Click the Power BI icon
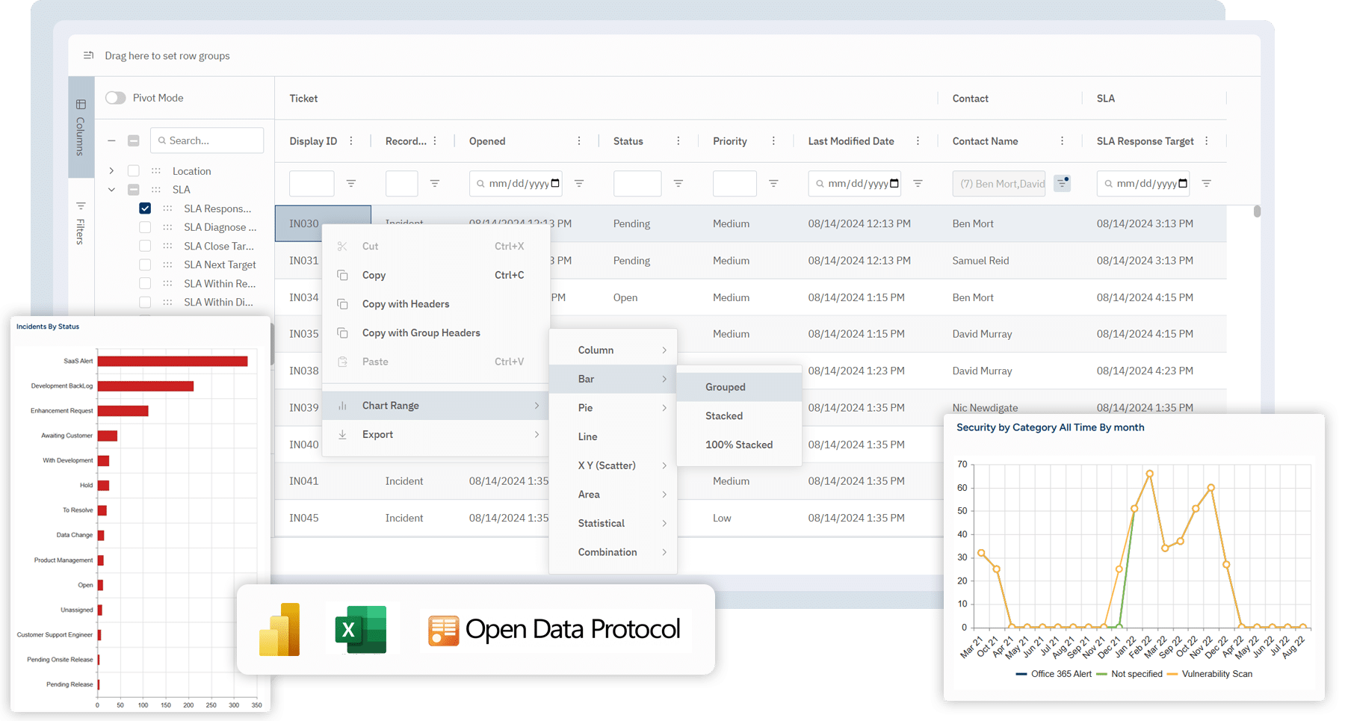The width and height of the screenshot is (1345, 721). (x=280, y=630)
